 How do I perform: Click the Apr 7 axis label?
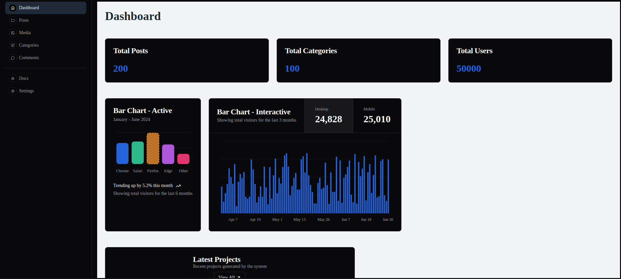click(233, 220)
